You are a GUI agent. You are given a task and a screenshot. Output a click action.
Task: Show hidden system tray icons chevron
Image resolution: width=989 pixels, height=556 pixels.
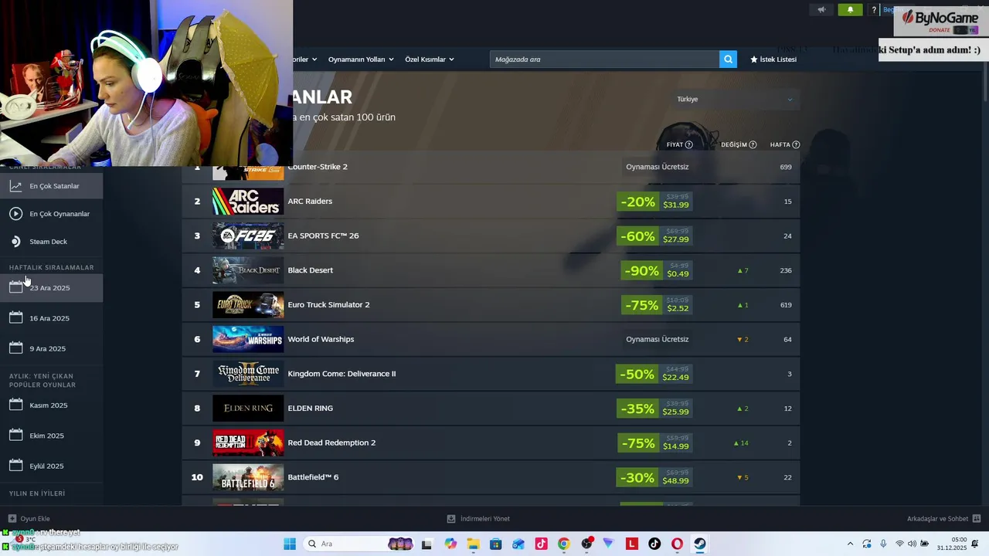point(850,544)
